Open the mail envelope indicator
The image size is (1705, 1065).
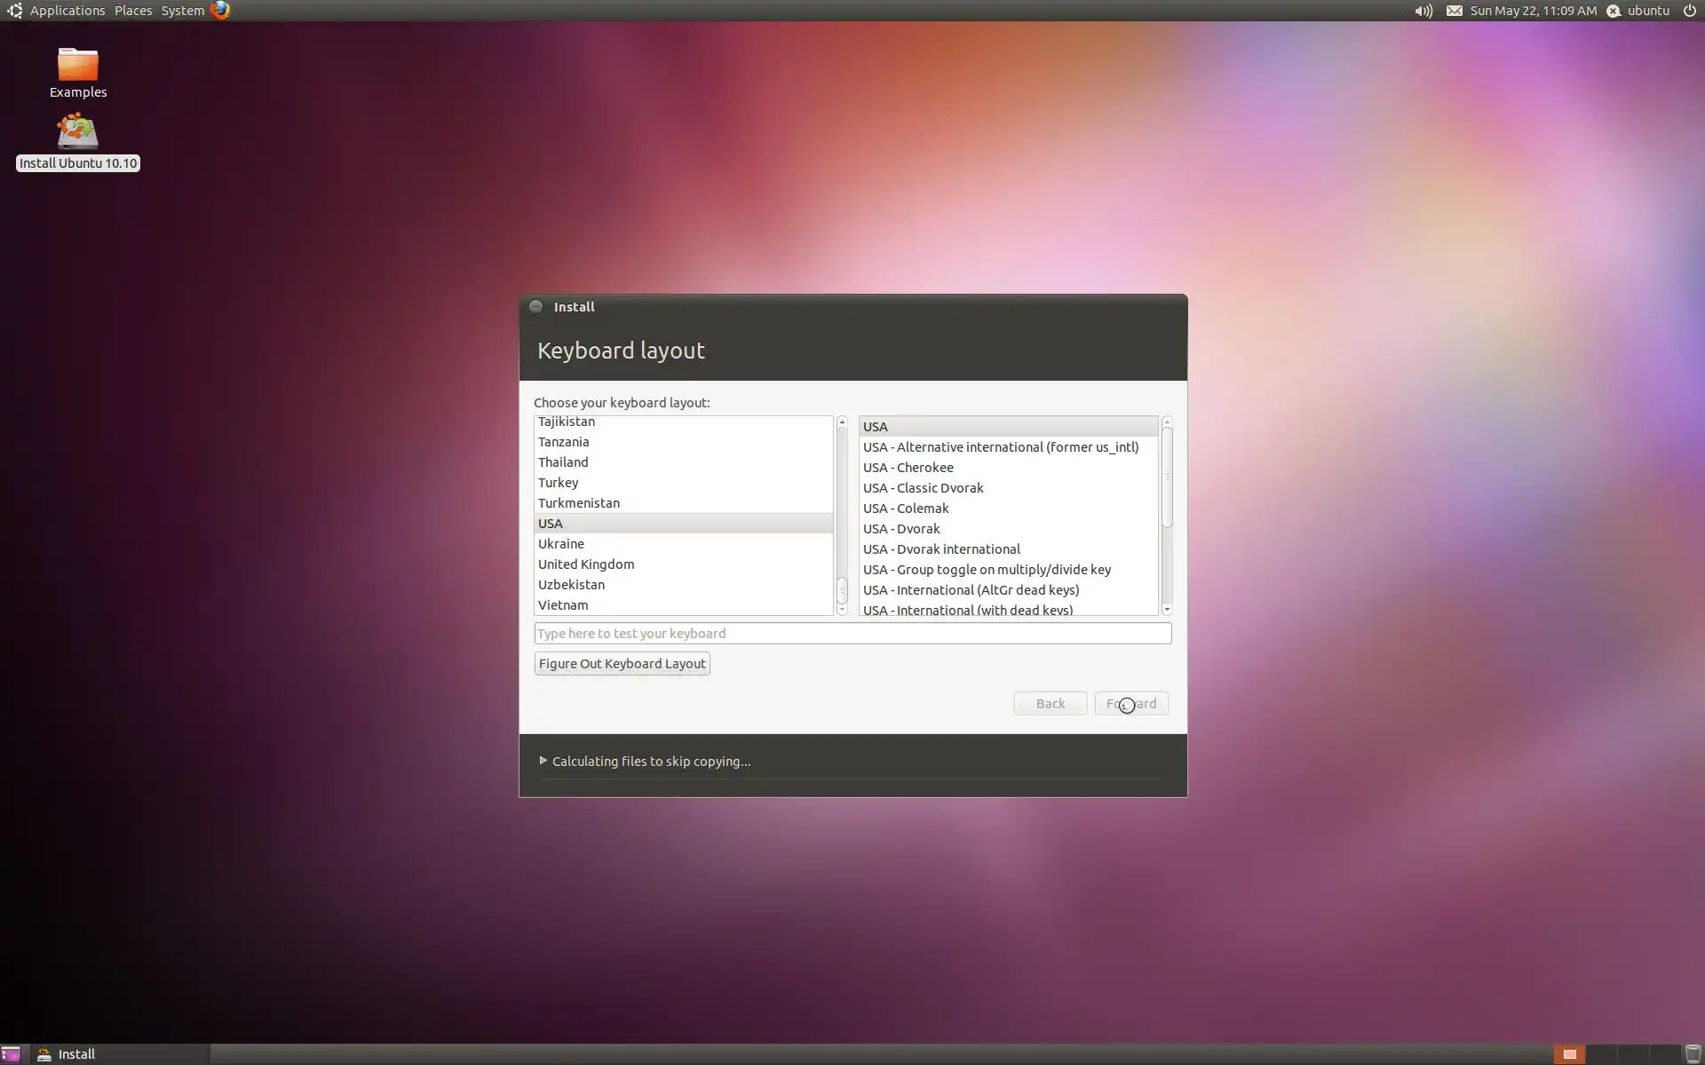[x=1454, y=11]
